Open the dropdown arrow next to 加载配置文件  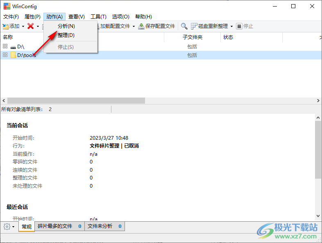[134, 26]
